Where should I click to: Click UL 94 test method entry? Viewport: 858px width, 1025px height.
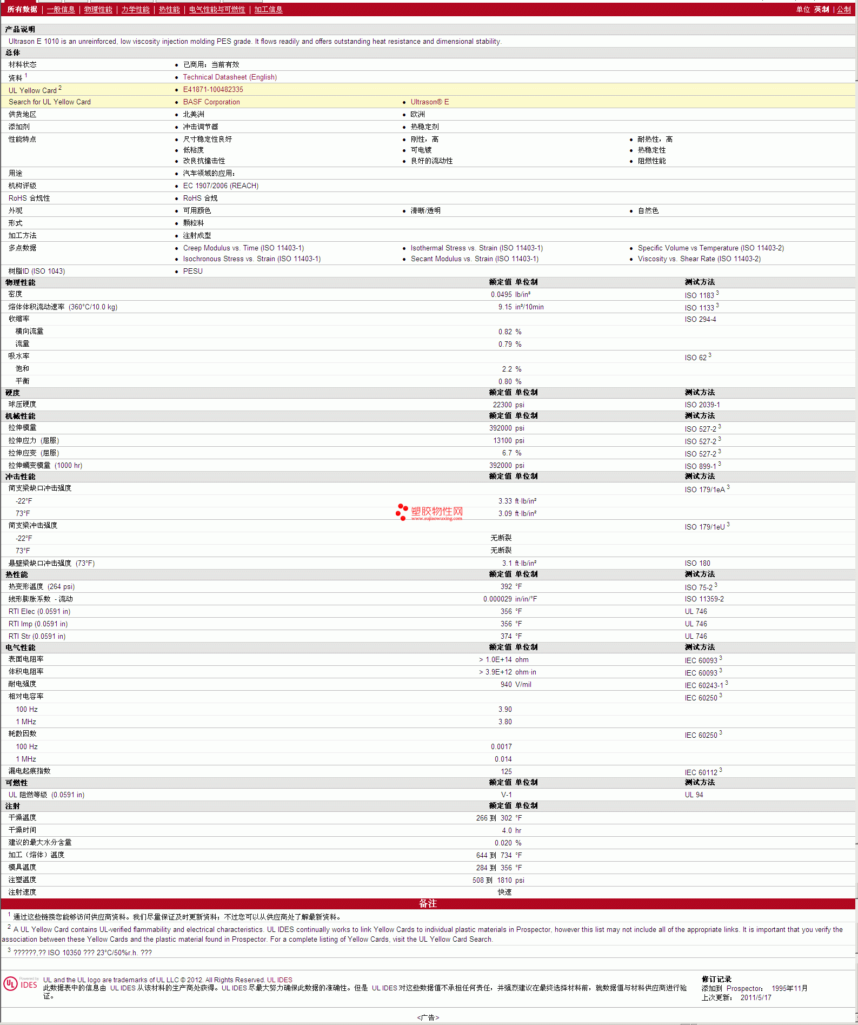tap(694, 795)
